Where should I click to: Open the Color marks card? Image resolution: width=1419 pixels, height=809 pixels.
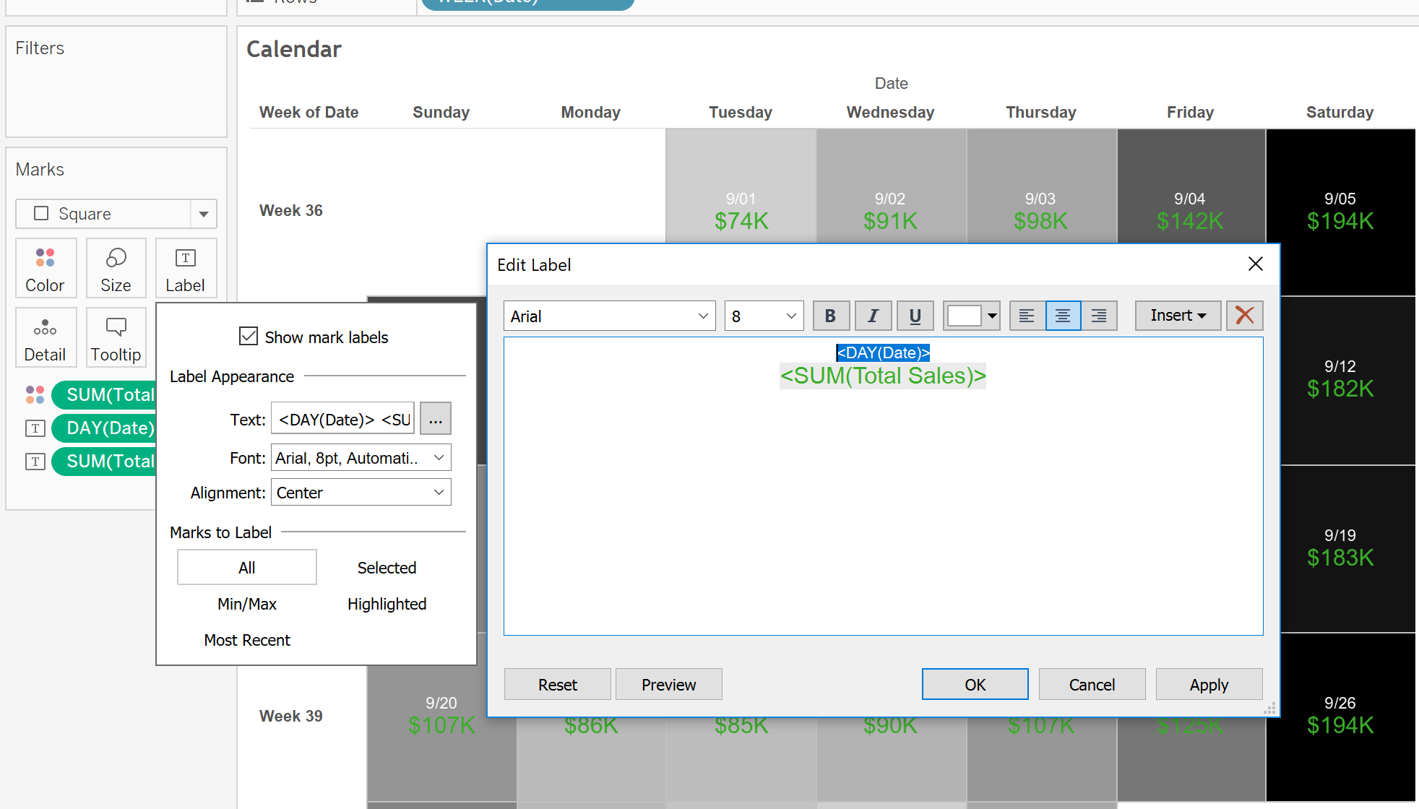[46, 269]
